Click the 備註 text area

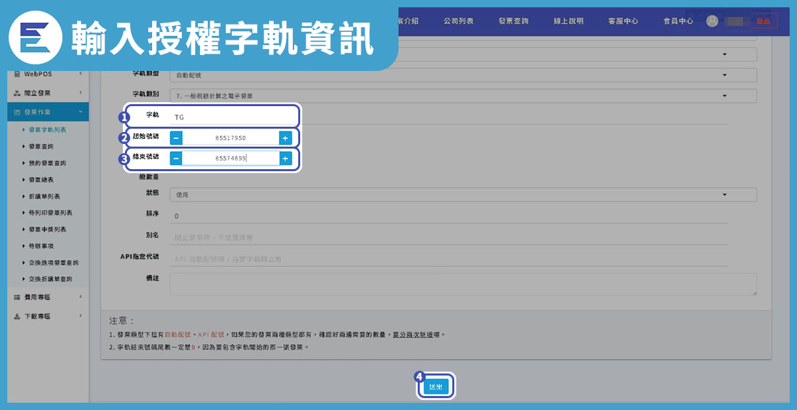click(x=463, y=284)
